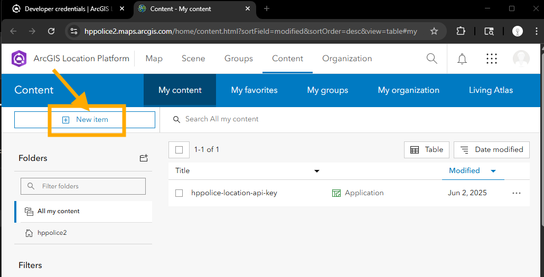This screenshot has width=544, height=277.
Task: Open the user profile avatar on the ArcGIS page
Action: [x=521, y=59]
